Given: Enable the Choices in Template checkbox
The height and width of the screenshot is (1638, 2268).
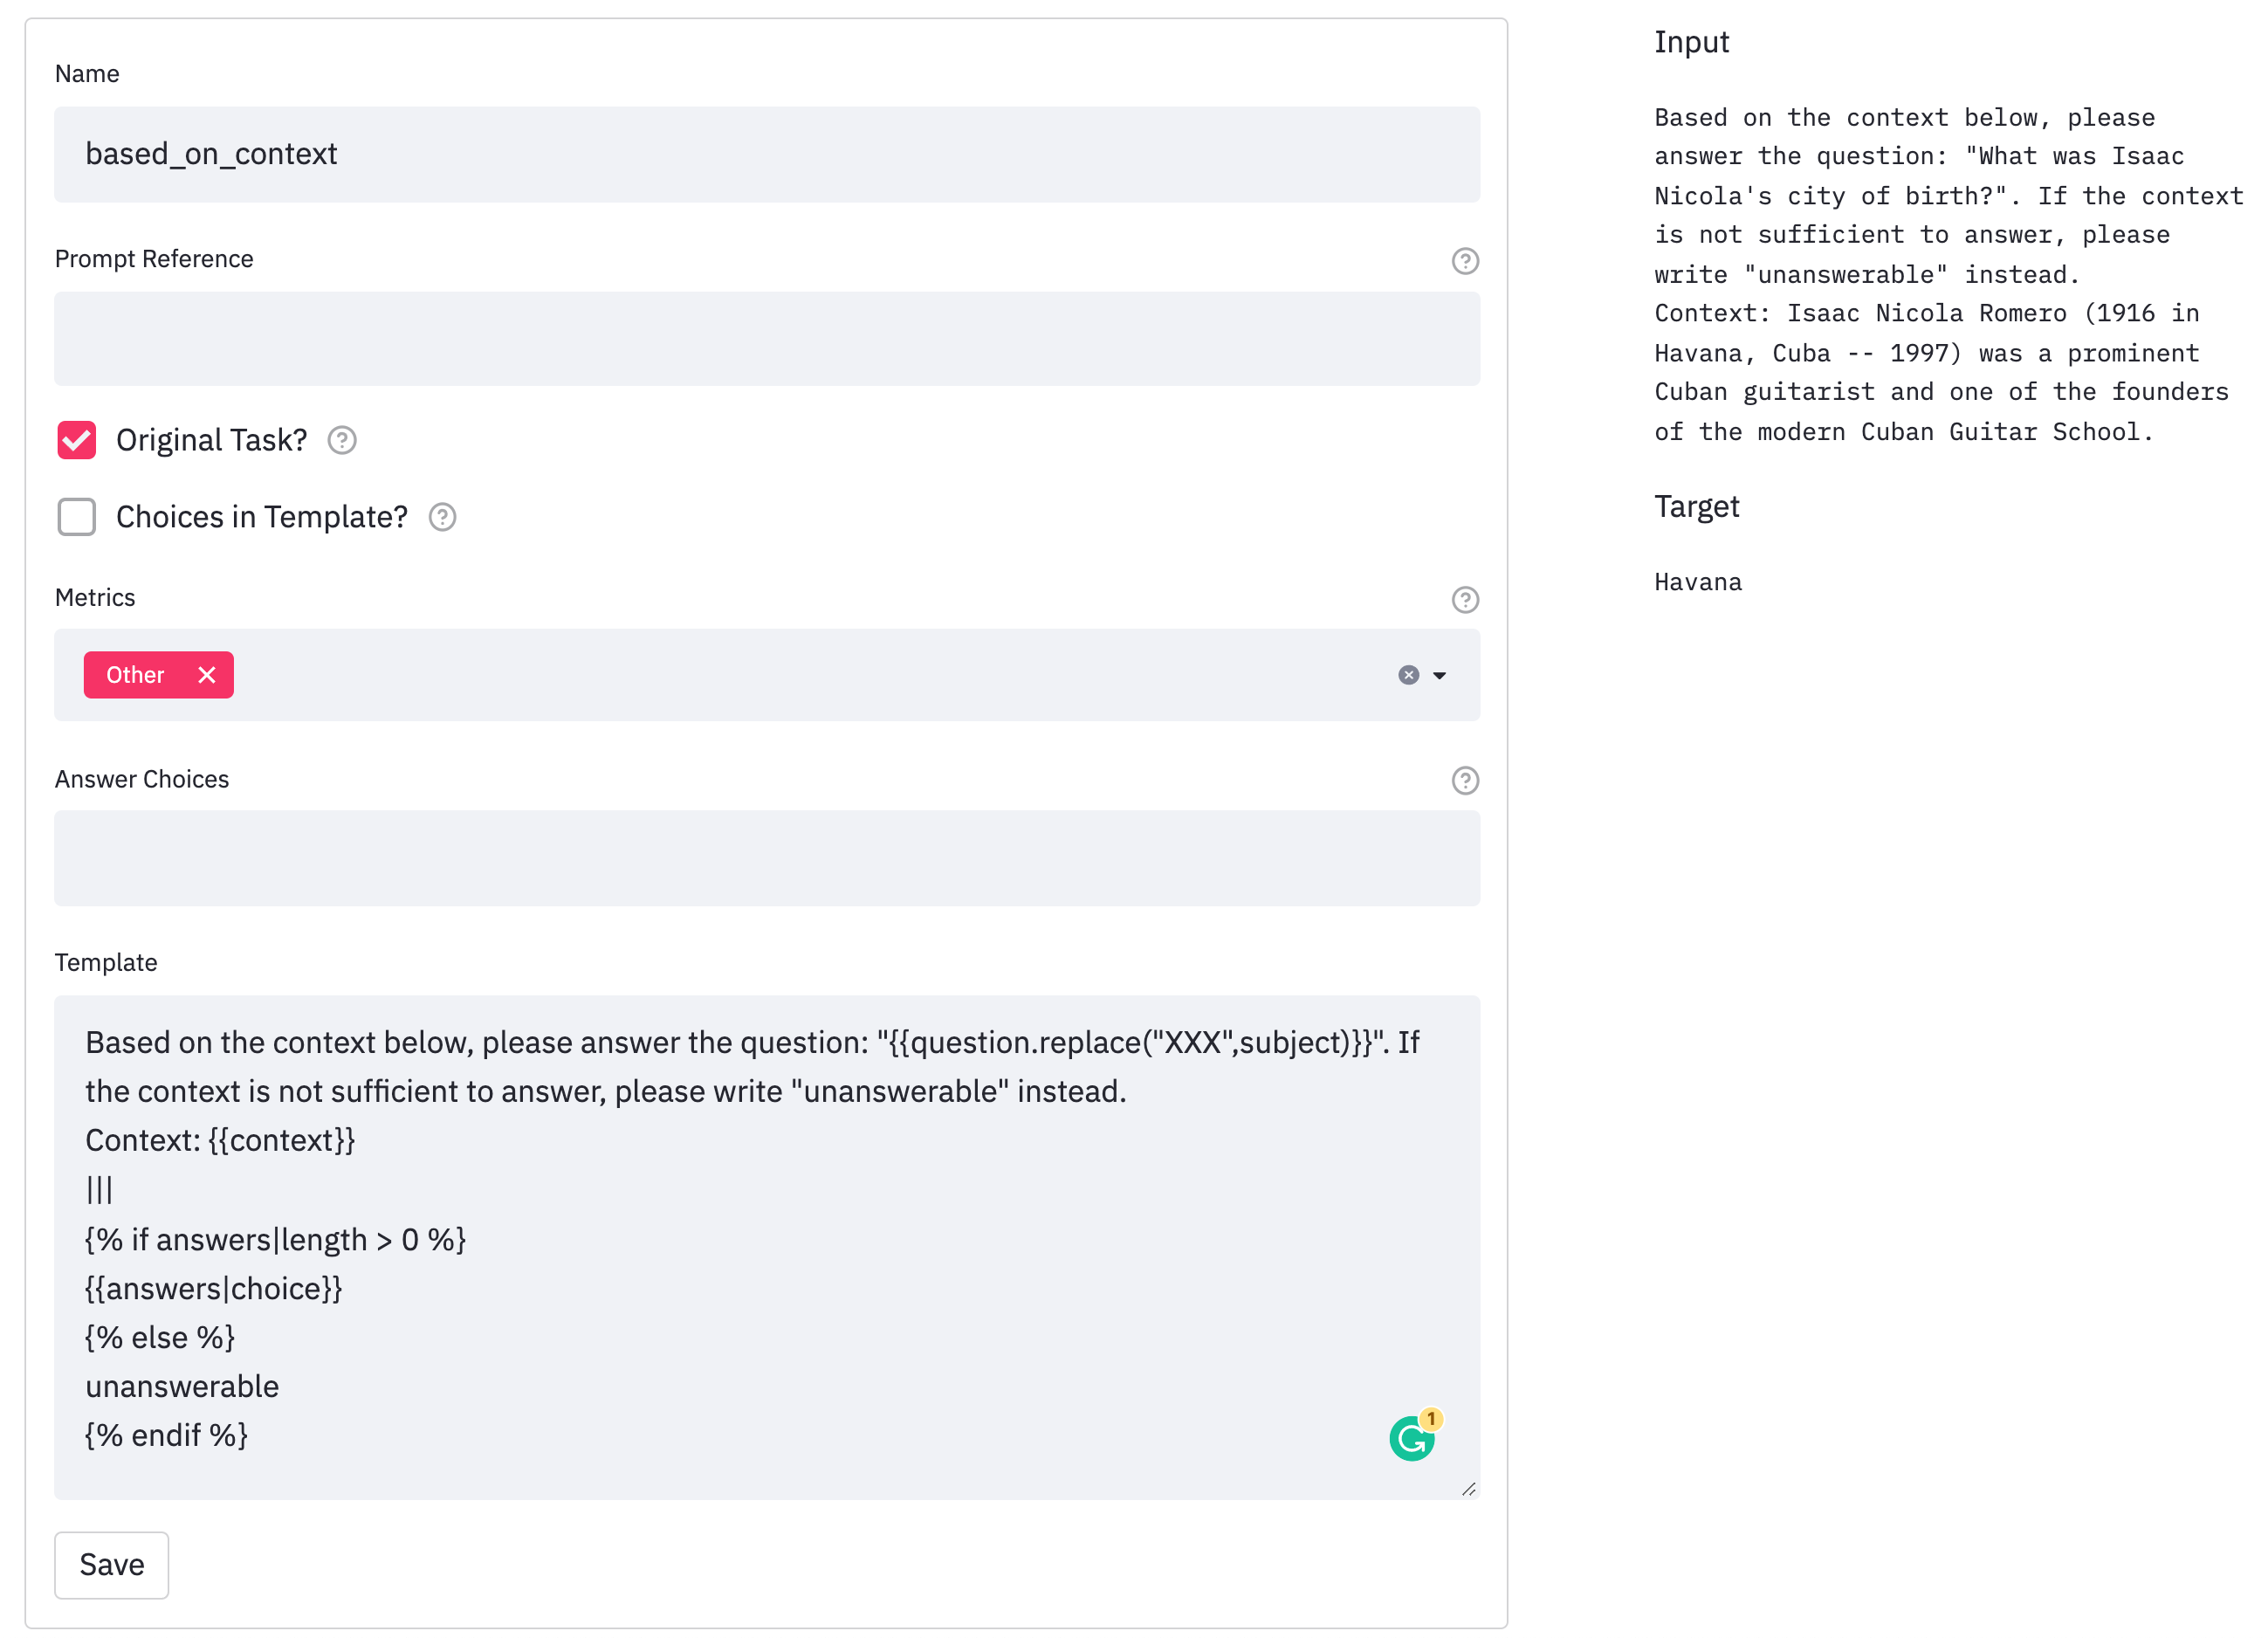Looking at the screenshot, I should 76,517.
